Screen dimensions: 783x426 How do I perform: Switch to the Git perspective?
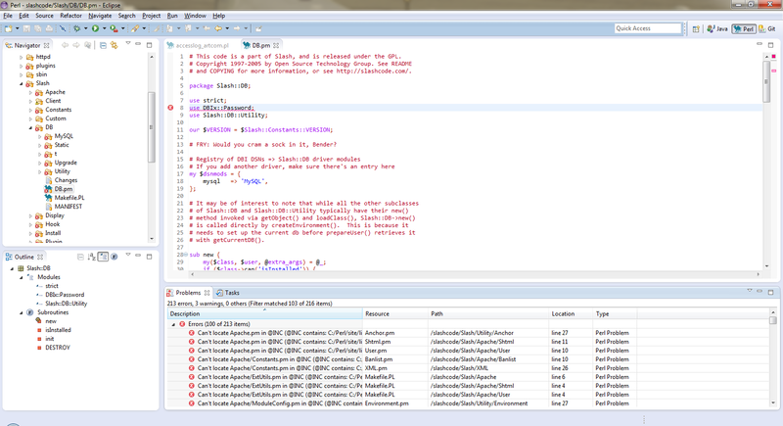tap(767, 29)
